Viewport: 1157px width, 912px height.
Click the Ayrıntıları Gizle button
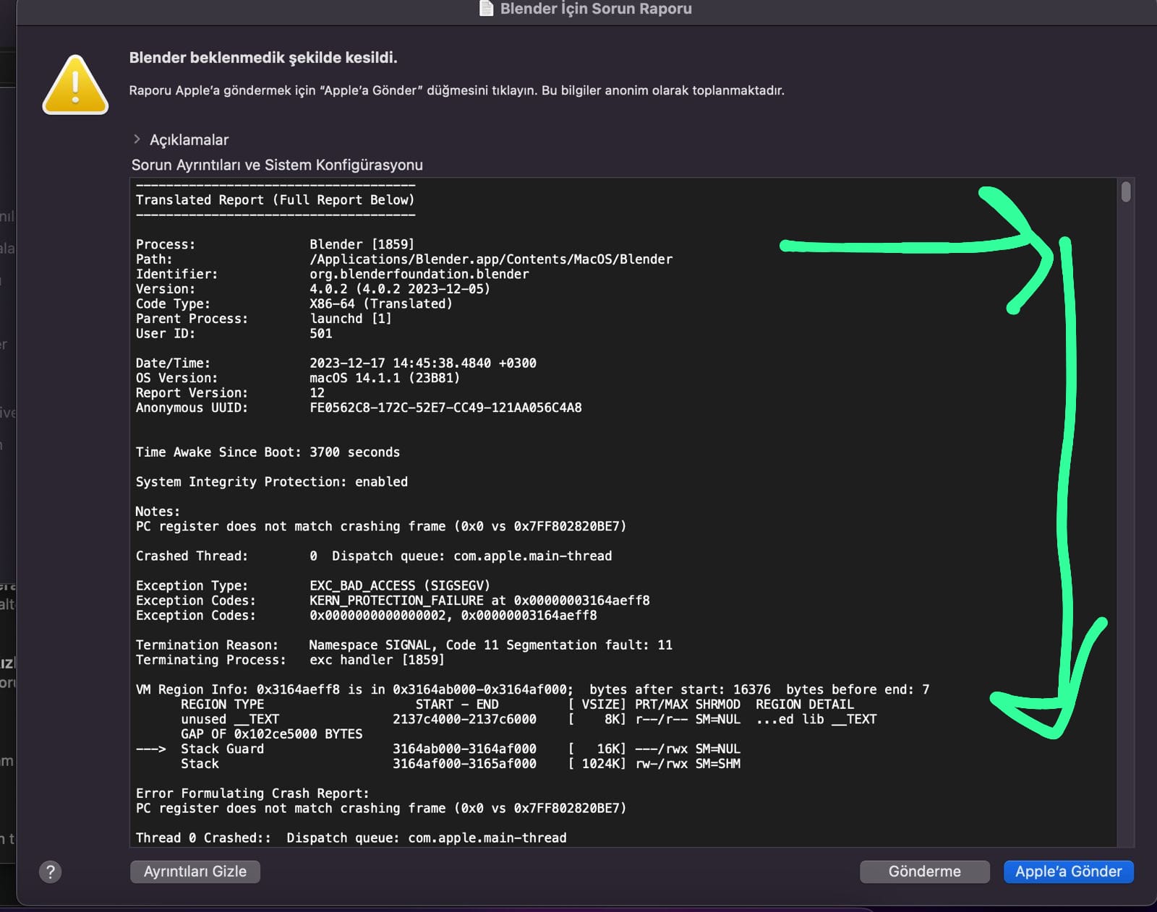195,872
